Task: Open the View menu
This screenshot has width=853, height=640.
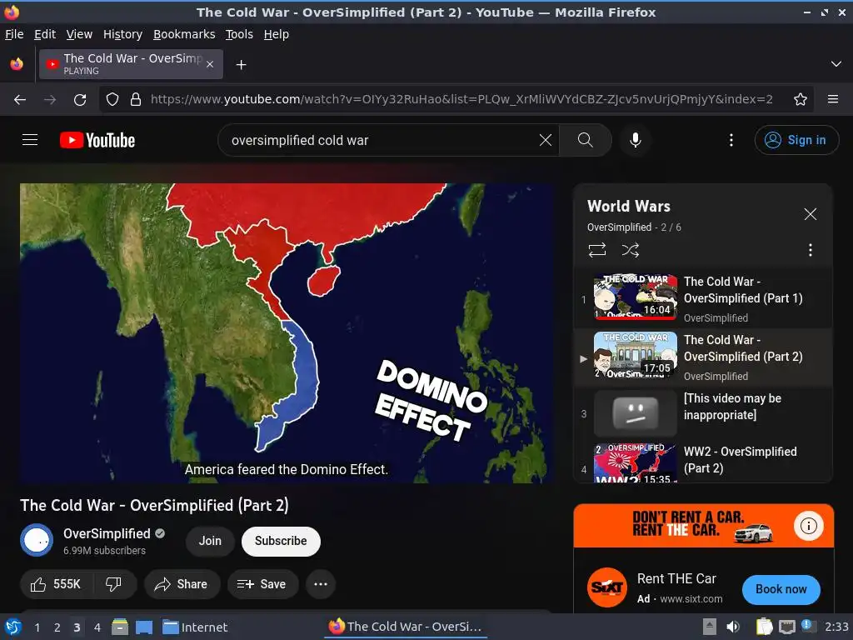Action: point(79,34)
